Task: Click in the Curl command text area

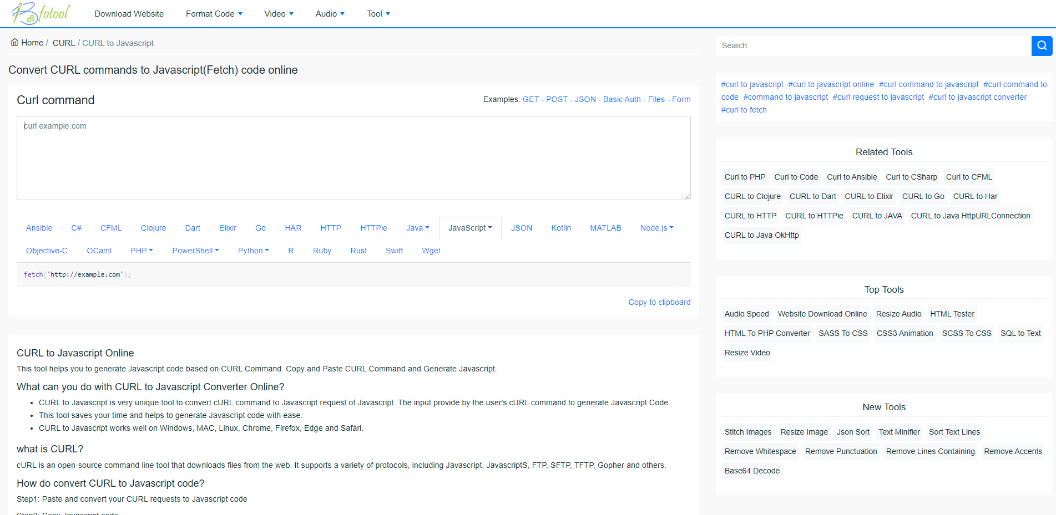Action: [x=353, y=158]
